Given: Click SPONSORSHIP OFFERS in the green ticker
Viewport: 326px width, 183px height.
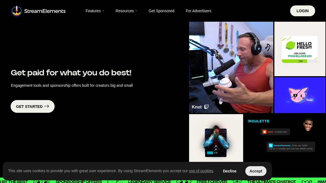Looking at the screenshot, I should coord(79,181).
